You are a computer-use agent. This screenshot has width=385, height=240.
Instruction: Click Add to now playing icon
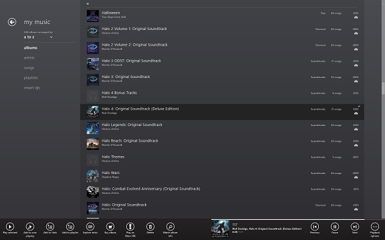point(30,227)
